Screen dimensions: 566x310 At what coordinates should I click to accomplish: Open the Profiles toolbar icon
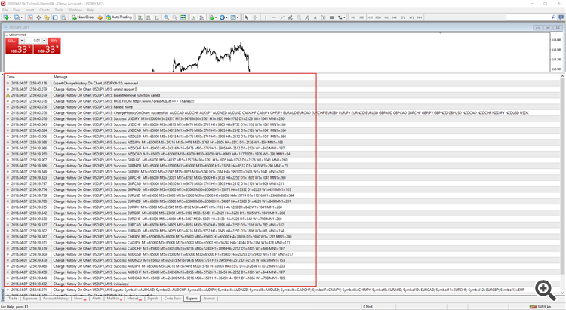(17, 17)
